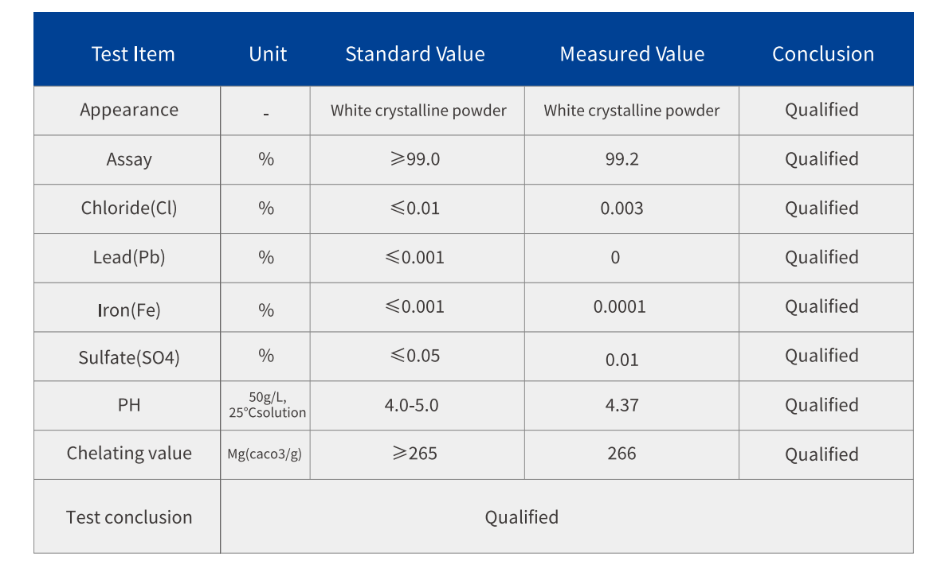The height and width of the screenshot is (565, 941).
Task: Click the Conclusion column header
Action: 822,54
